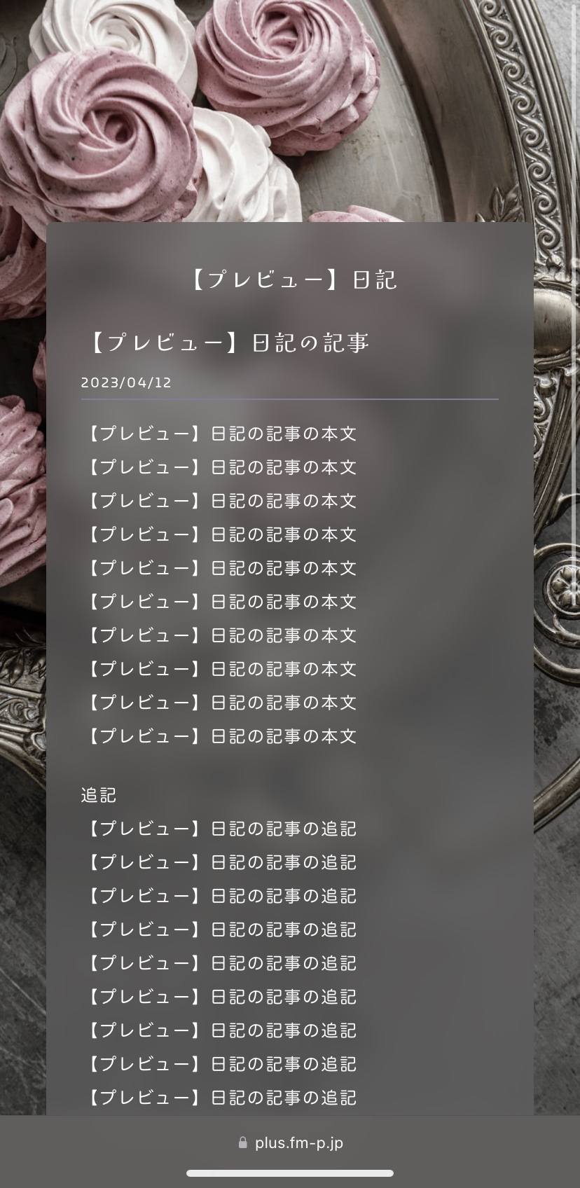Tap the home indicator bar at bottom
580x1188 pixels.
[290, 1173]
